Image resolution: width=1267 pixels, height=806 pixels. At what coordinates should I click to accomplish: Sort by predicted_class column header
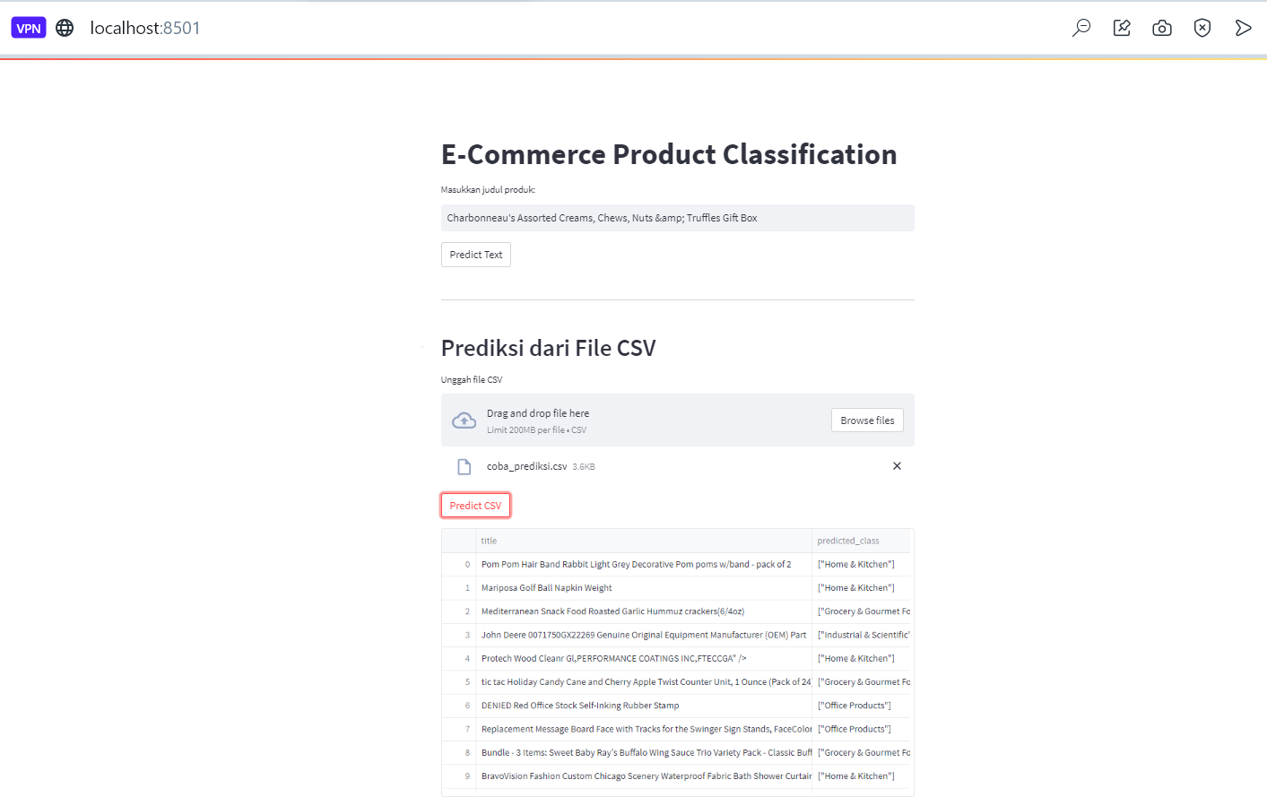tap(861, 541)
